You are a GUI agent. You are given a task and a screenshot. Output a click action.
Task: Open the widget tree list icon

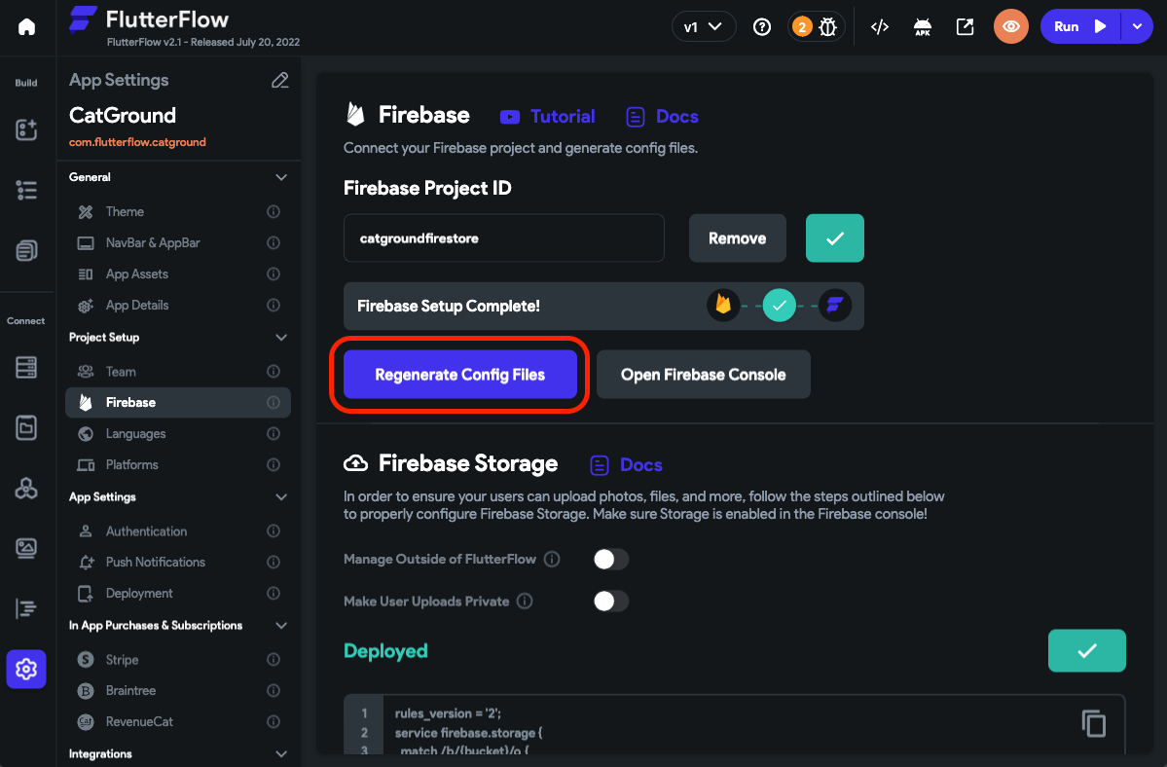point(26,191)
